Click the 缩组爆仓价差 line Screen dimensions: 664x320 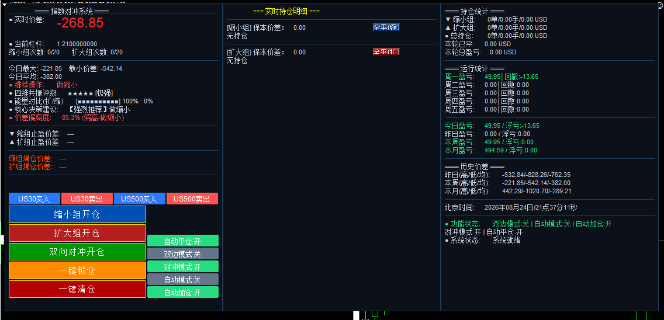tap(37, 159)
